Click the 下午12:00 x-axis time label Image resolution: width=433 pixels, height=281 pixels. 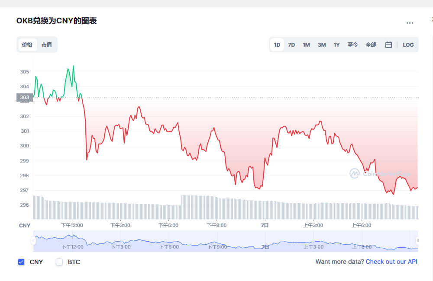pyautogui.click(x=72, y=225)
